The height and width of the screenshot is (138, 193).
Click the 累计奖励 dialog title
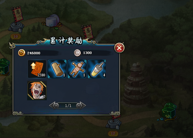[66, 41]
